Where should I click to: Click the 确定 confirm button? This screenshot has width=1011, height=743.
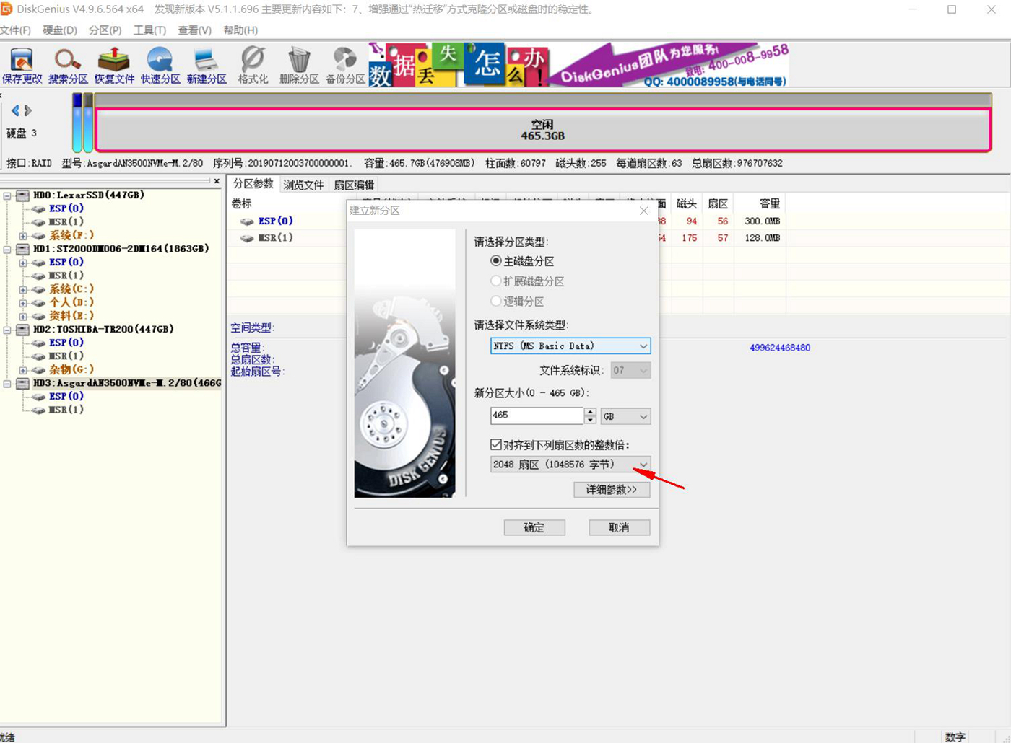click(534, 527)
